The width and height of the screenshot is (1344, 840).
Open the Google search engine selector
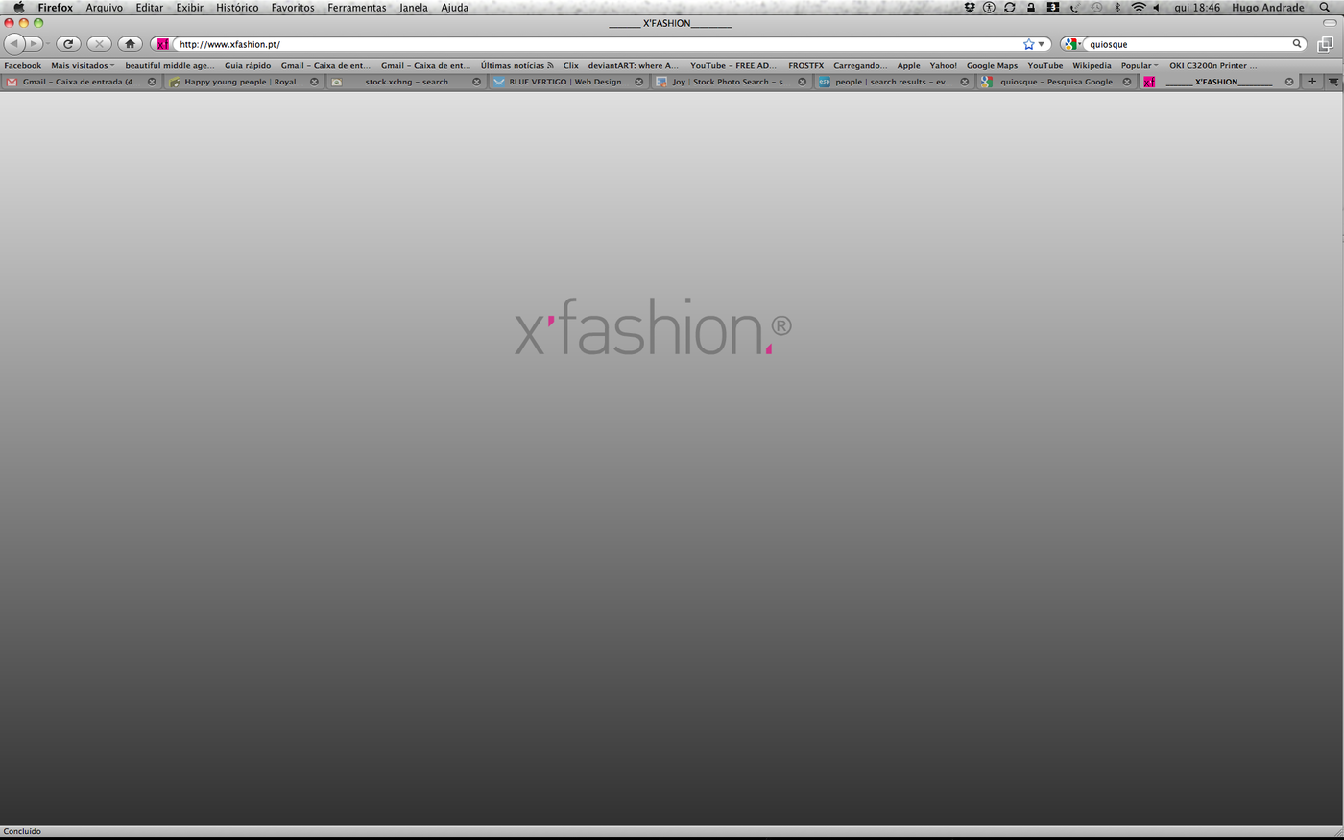(x=1072, y=44)
